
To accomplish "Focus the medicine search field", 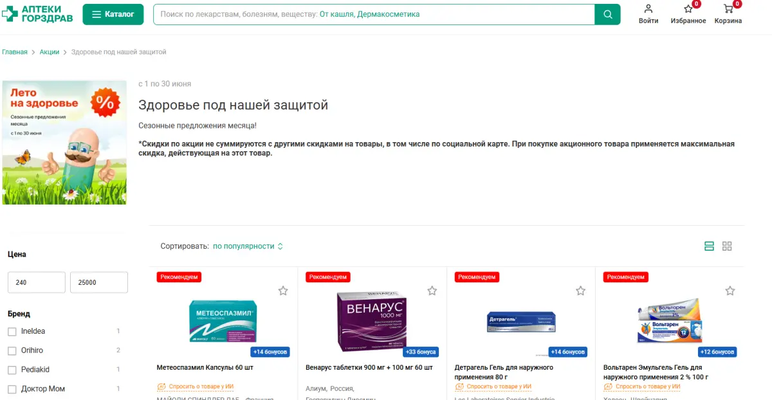I will point(374,14).
